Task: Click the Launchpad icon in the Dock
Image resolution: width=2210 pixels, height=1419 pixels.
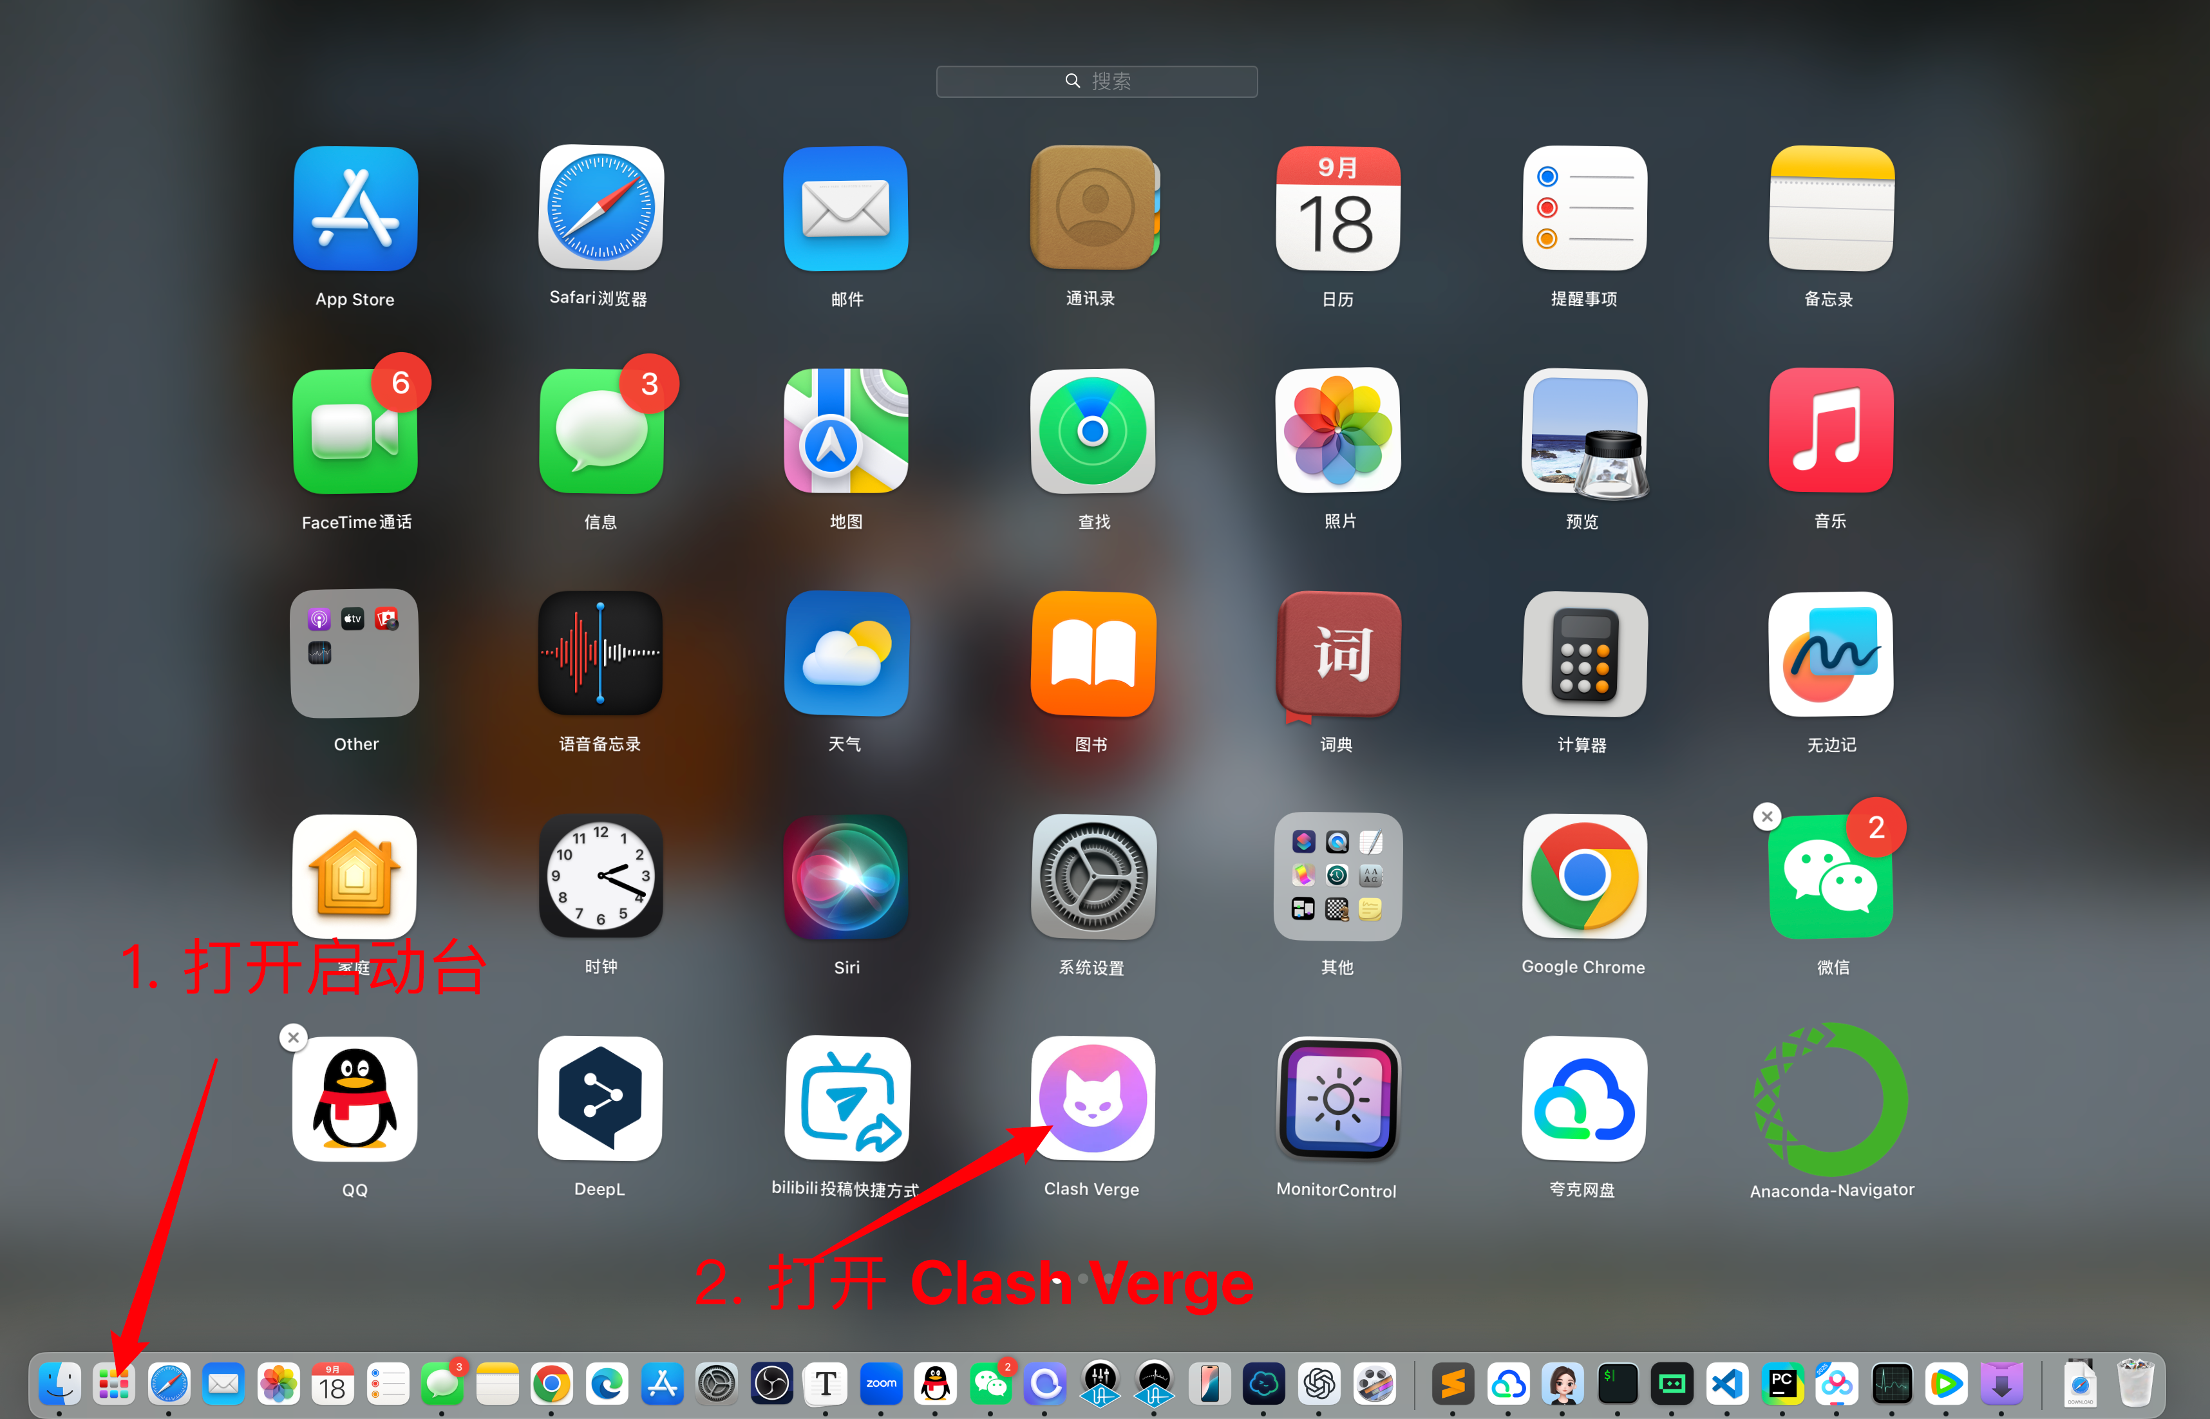Action: [x=113, y=1383]
